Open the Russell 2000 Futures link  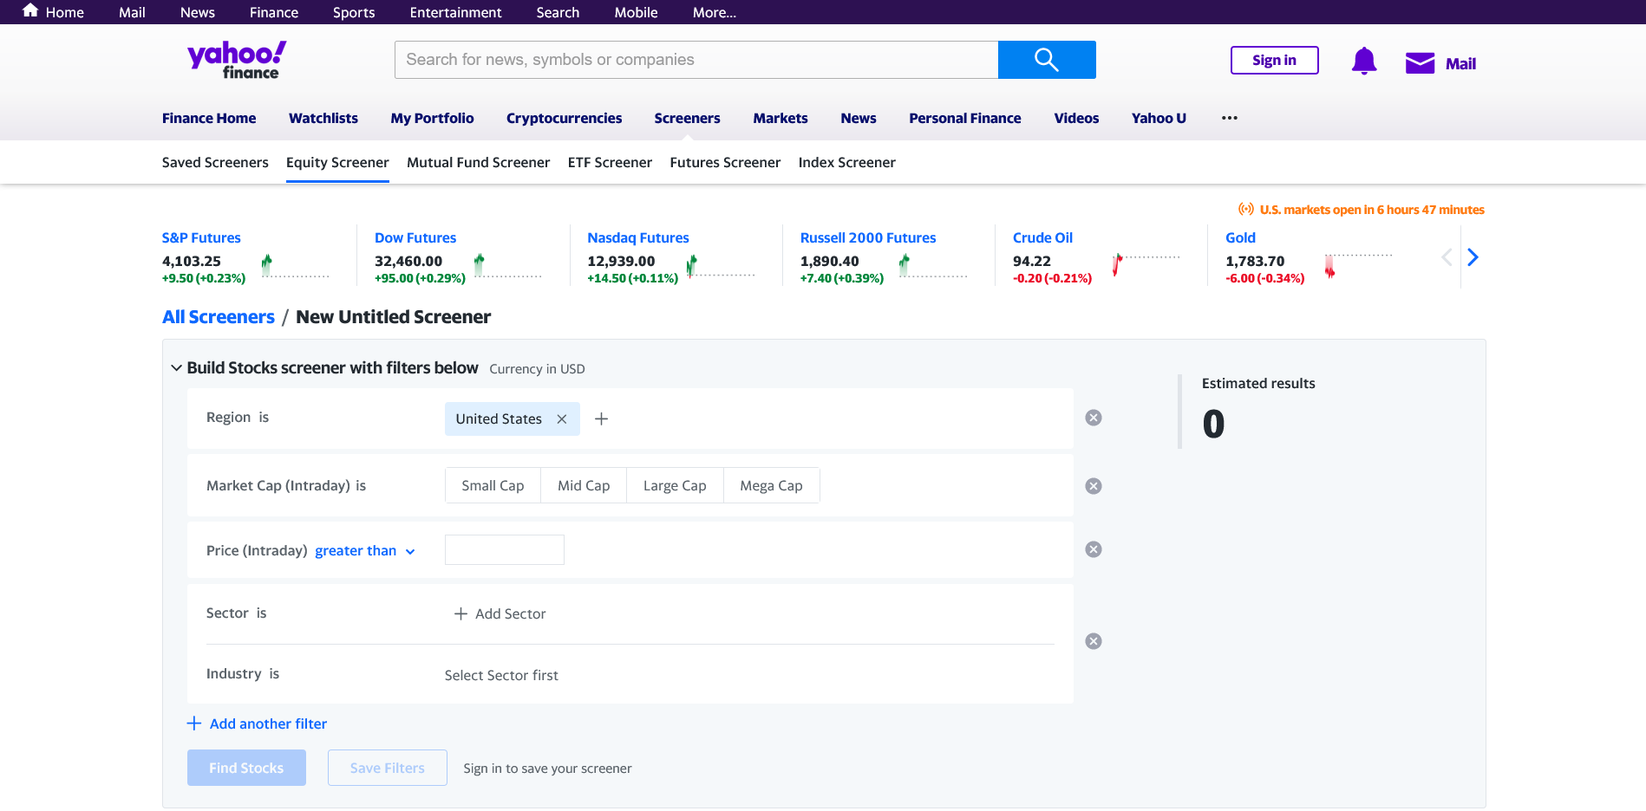[x=868, y=238]
